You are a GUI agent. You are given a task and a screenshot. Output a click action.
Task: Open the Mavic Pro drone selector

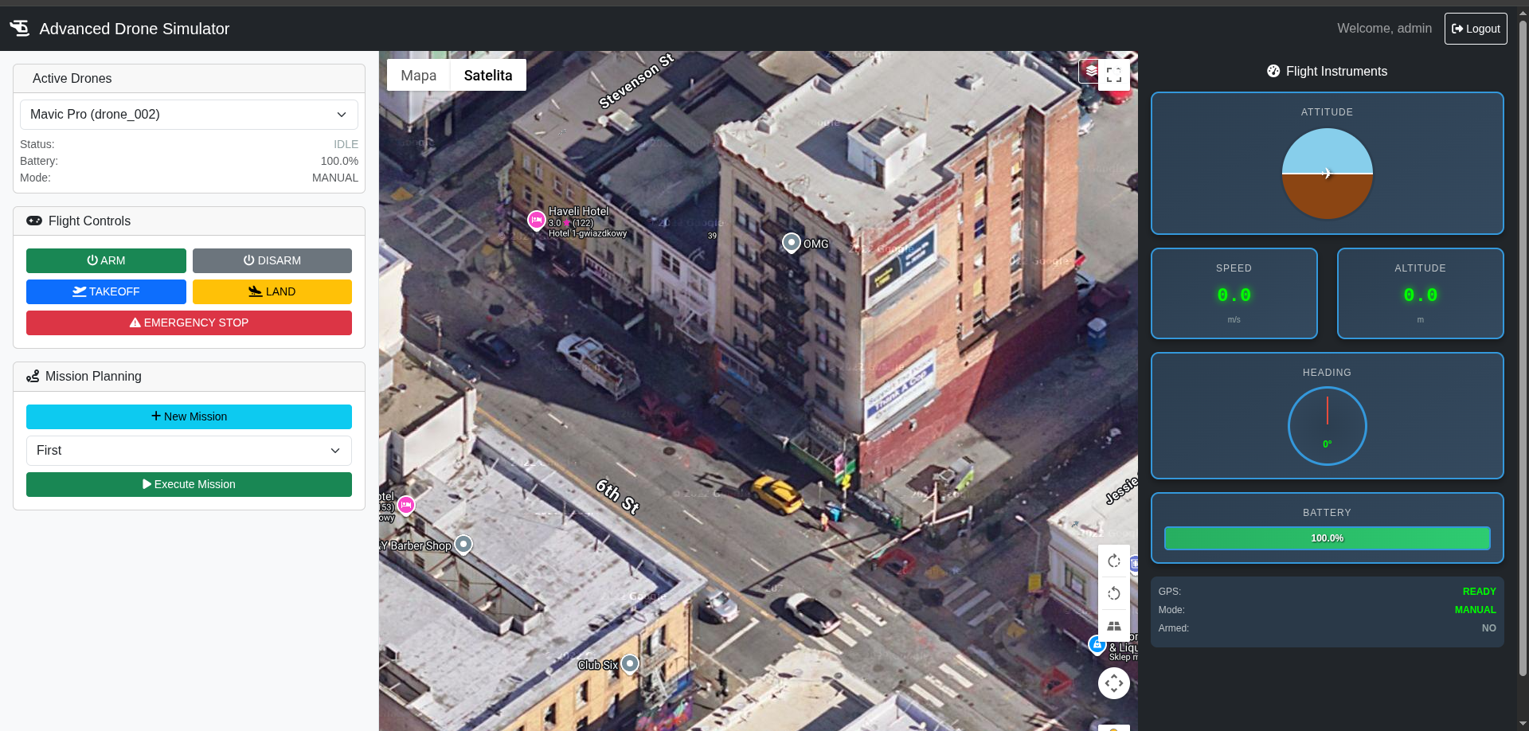click(189, 115)
